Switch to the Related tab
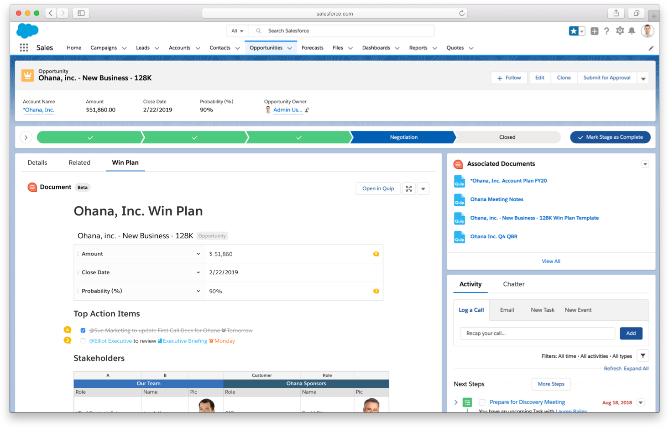This screenshot has height=428, width=669. tap(79, 162)
